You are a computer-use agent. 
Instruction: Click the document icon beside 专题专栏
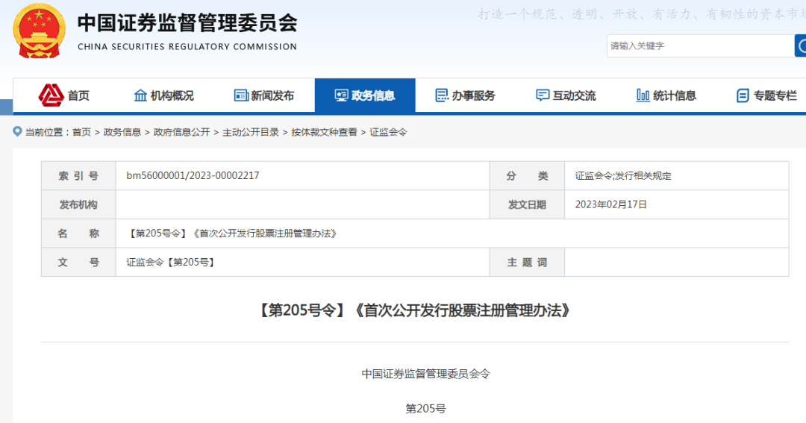tap(743, 95)
